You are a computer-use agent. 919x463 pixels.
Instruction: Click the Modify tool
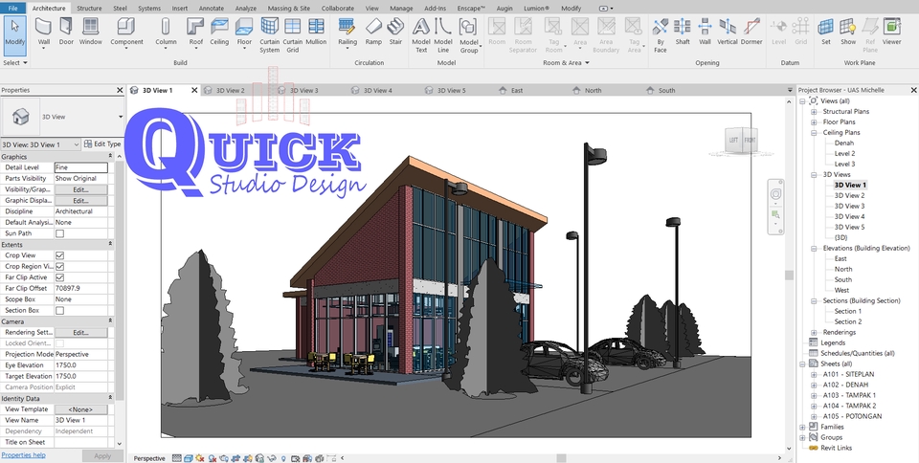click(x=14, y=35)
